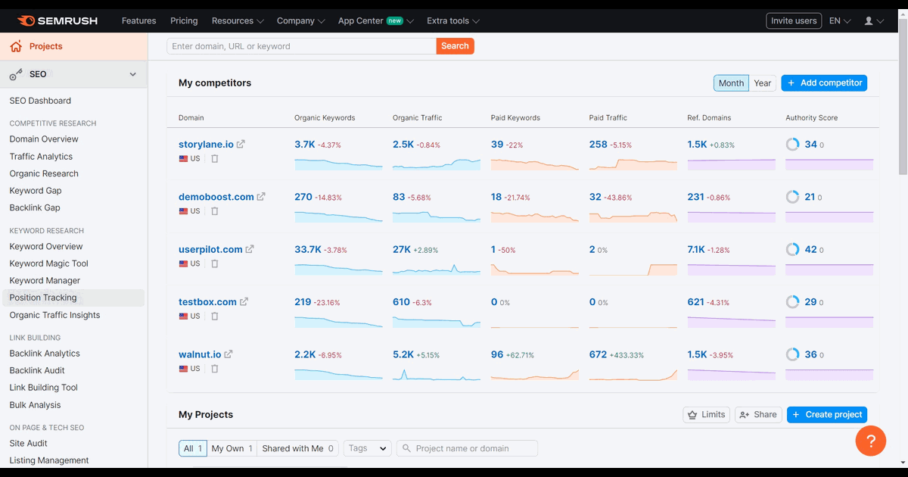Click search magnifier in project filter

tap(406, 448)
